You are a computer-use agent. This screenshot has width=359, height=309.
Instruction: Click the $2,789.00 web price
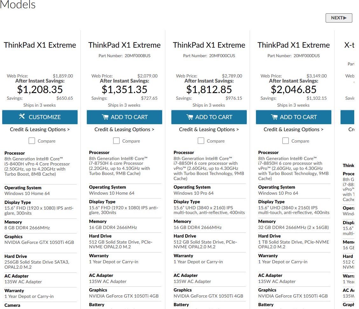[x=232, y=76]
